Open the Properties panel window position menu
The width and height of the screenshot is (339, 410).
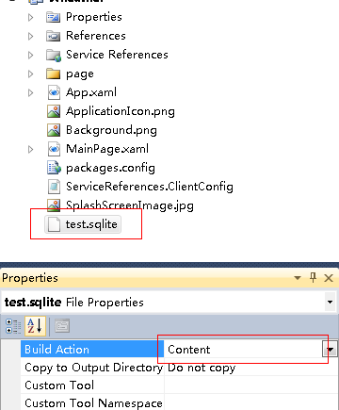pos(297,278)
